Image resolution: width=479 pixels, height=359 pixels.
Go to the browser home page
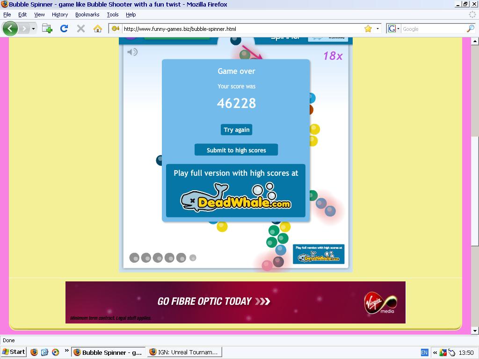click(97, 29)
